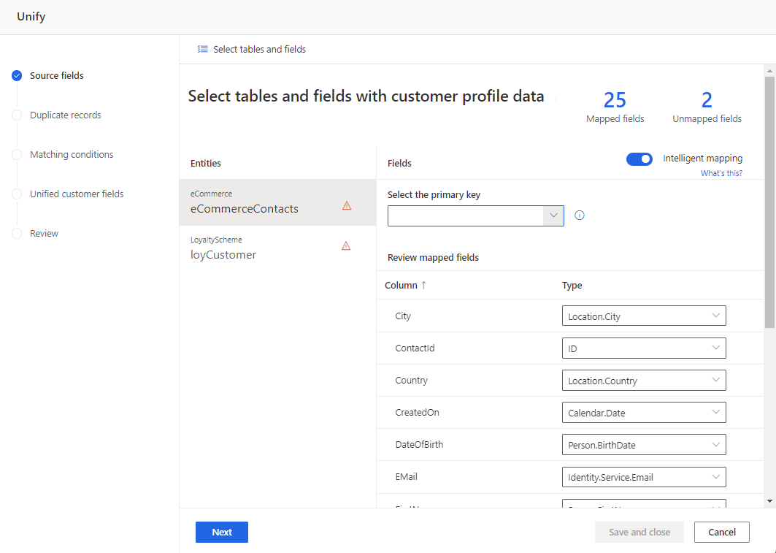
Task: Click the Type column header
Action: click(x=572, y=285)
